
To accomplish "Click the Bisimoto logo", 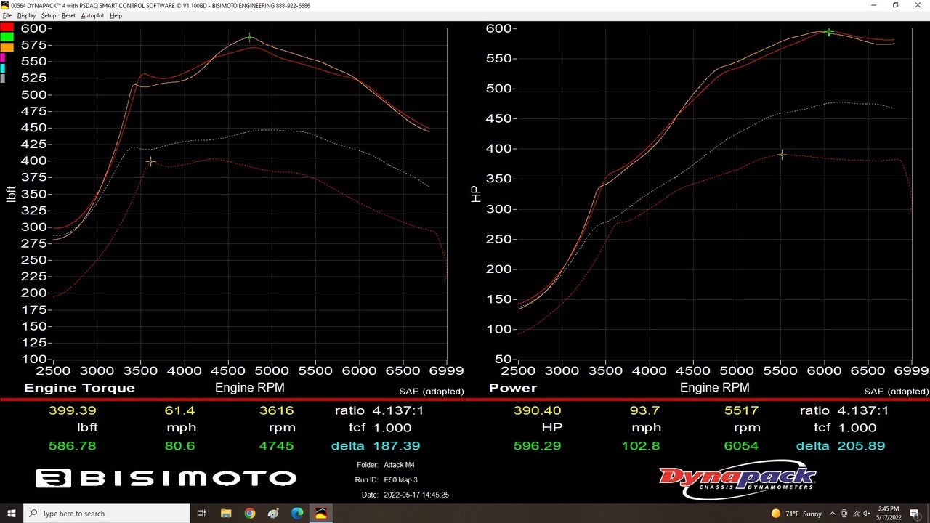I will 166,478.
